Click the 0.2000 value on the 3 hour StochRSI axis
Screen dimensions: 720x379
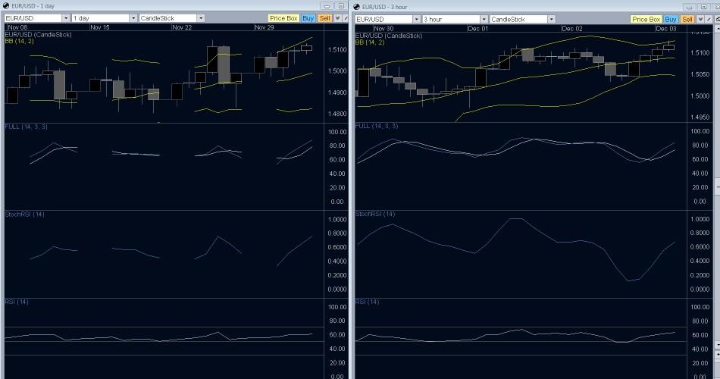(700, 275)
